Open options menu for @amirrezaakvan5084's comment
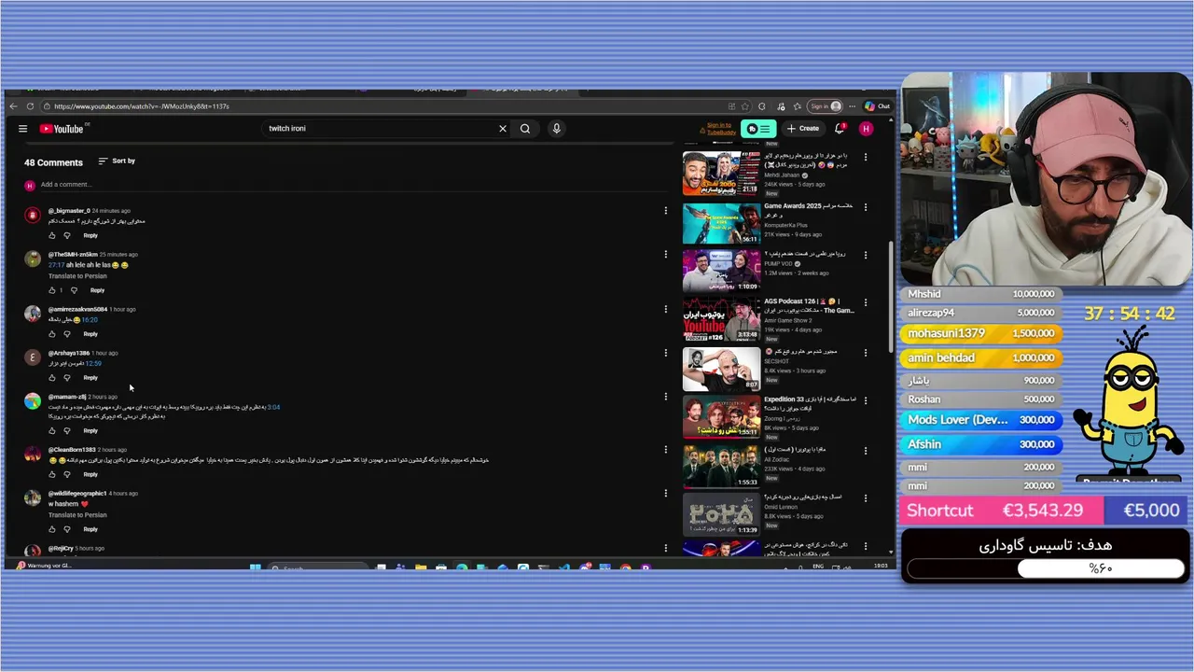The height and width of the screenshot is (672, 1194). (665, 309)
